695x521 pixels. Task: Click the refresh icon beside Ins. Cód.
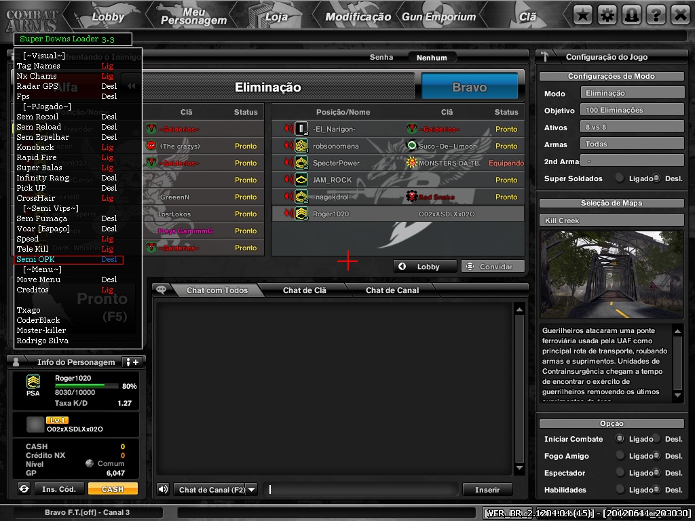point(24,488)
